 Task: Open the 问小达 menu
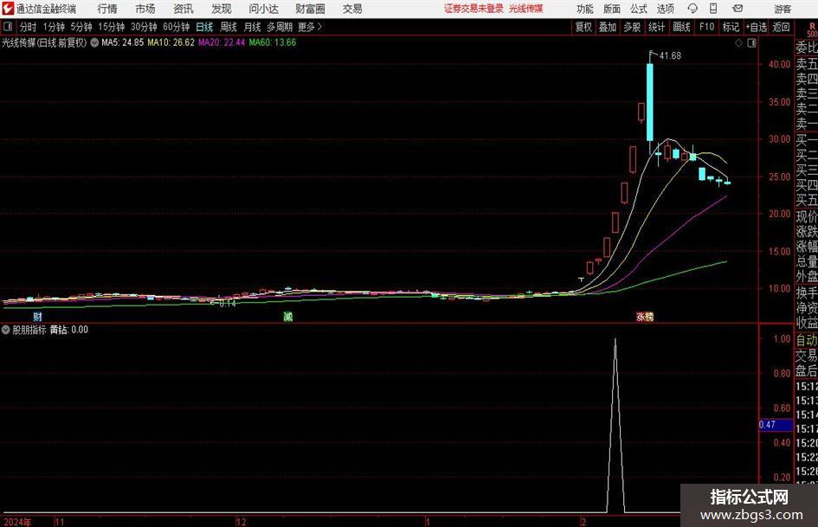pos(263,9)
